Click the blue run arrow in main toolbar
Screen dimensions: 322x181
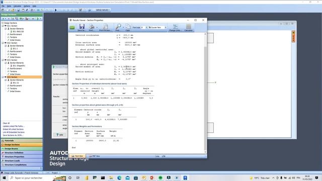tap(55, 10)
